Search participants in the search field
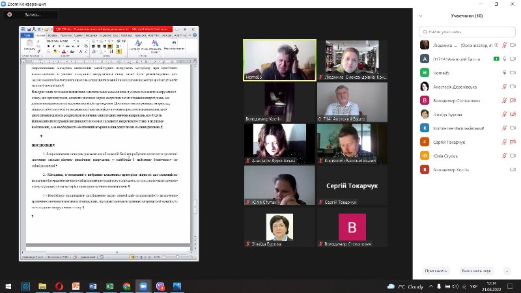This screenshot has height=293, width=521. [467, 32]
